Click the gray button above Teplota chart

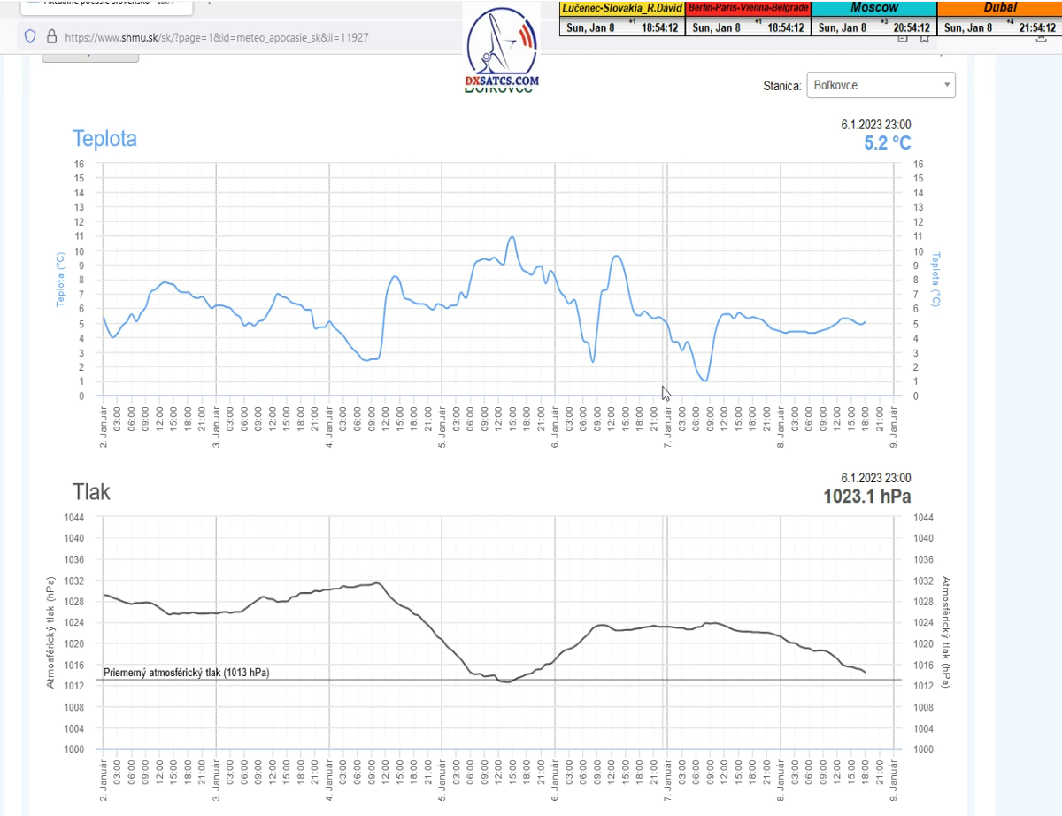pos(90,55)
